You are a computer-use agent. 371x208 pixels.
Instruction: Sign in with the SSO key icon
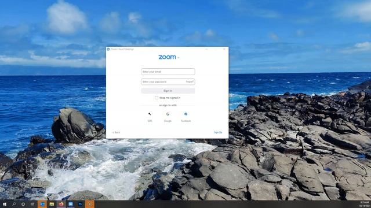(x=150, y=114)
